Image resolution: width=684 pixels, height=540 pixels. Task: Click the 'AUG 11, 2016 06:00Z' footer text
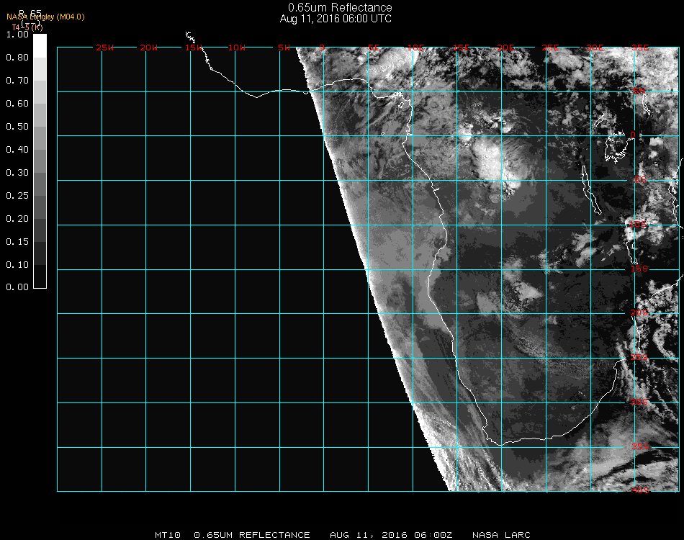click(x=391, y=535)
